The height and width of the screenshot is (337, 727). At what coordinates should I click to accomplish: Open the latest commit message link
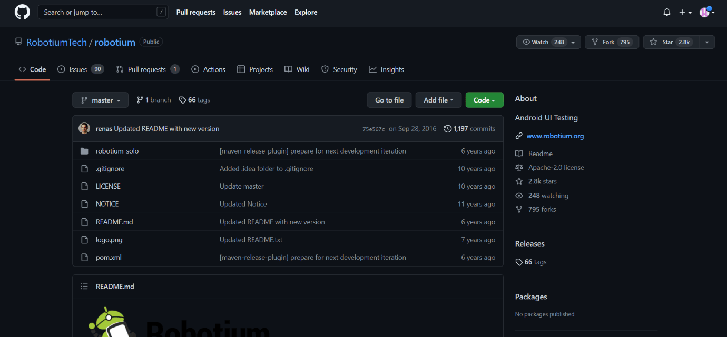pos(166,128)
